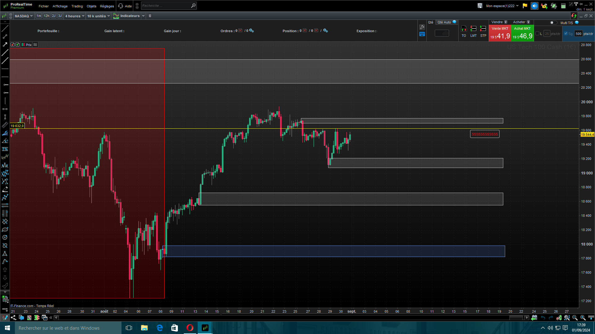595x334 pixels.
Task: Open Opera browser from the taskbar
Action: 190,328
